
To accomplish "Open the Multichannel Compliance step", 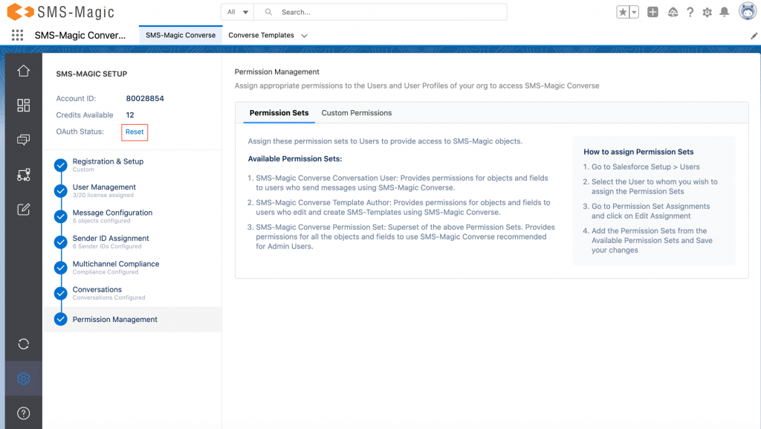I will point(115,264).
